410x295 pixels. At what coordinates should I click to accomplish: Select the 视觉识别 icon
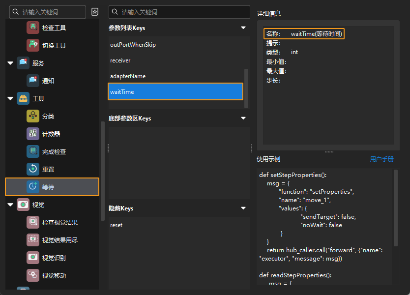pos(33,258)
